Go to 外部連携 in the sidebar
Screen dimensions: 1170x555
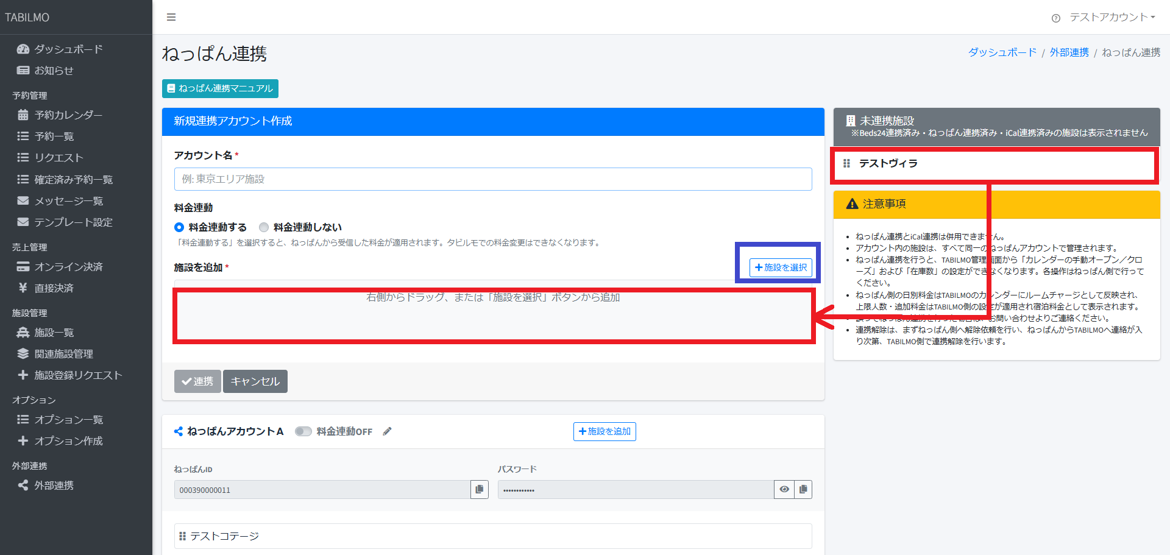coord(54,486)
